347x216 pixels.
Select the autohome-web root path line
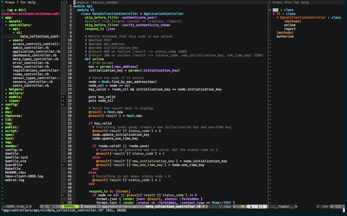coord(30,13)
